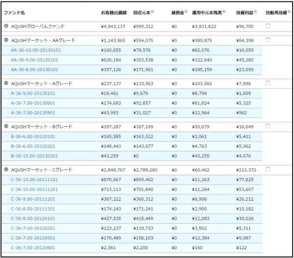
Task: Expand the AQUSHグローバルファンド row
Action: [x=6, y=26]
